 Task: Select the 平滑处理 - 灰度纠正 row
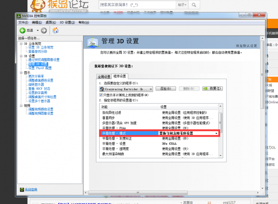(158, 138)
